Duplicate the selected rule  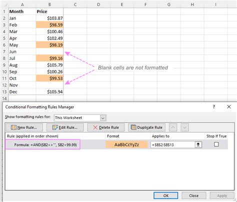point(146,127)
